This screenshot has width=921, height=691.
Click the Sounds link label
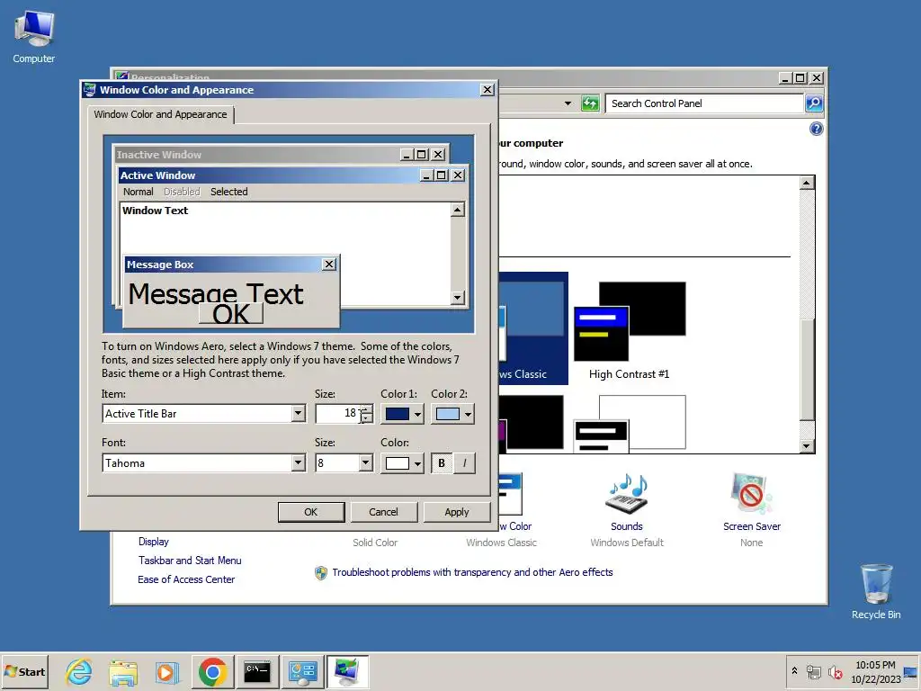coord(627,526)
